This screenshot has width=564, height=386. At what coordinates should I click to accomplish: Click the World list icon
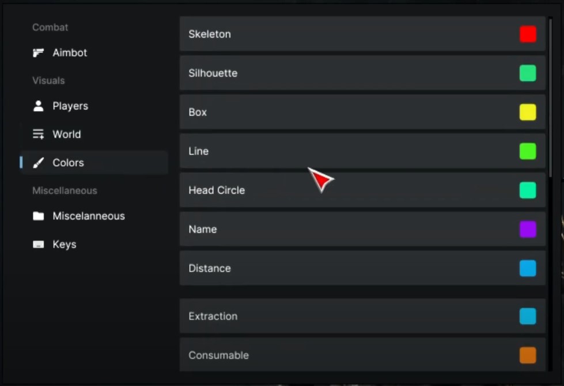pyautogui.click(x=39, y=135)
